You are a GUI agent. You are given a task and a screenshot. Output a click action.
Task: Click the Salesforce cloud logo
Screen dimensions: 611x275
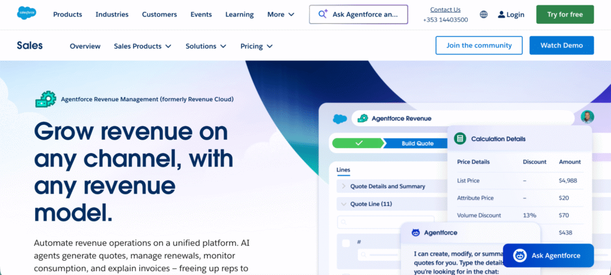[x=26, y=14]
